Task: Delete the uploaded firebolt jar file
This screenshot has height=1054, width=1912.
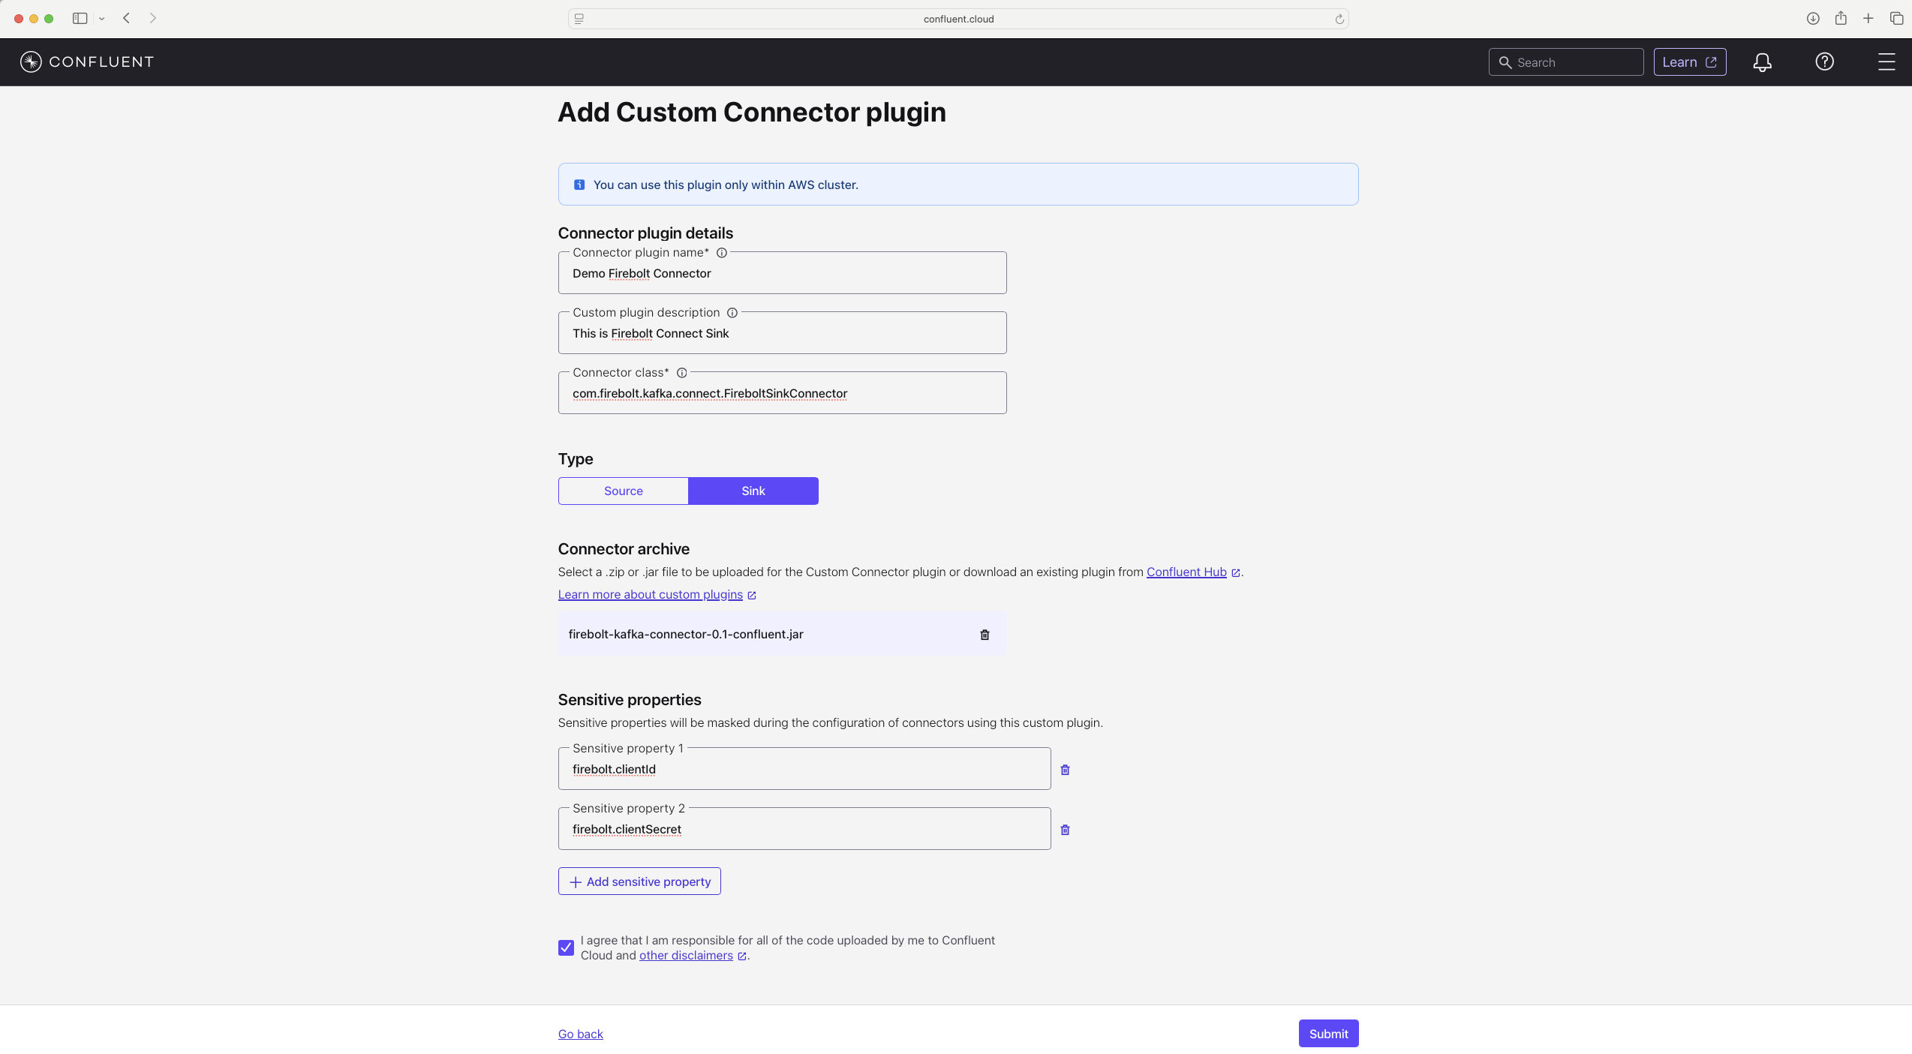Action: [x=985, y=635]
